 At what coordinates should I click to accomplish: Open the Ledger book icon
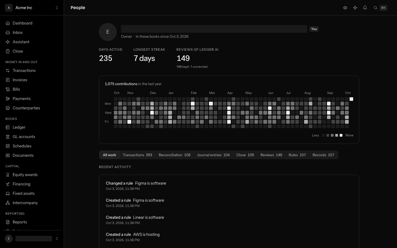click(x=8, y=127)
